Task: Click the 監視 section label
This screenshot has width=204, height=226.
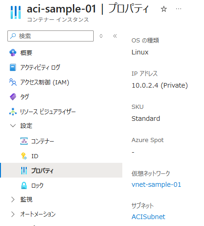Action: pyautogui.click(x=26, y=199)
